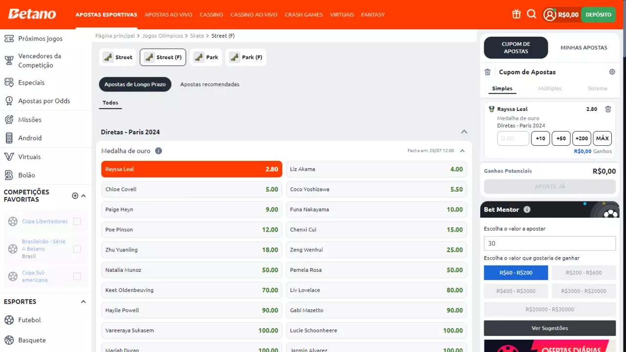Select the R$60 - R$200 winnings range

click(x=516, y=273)
